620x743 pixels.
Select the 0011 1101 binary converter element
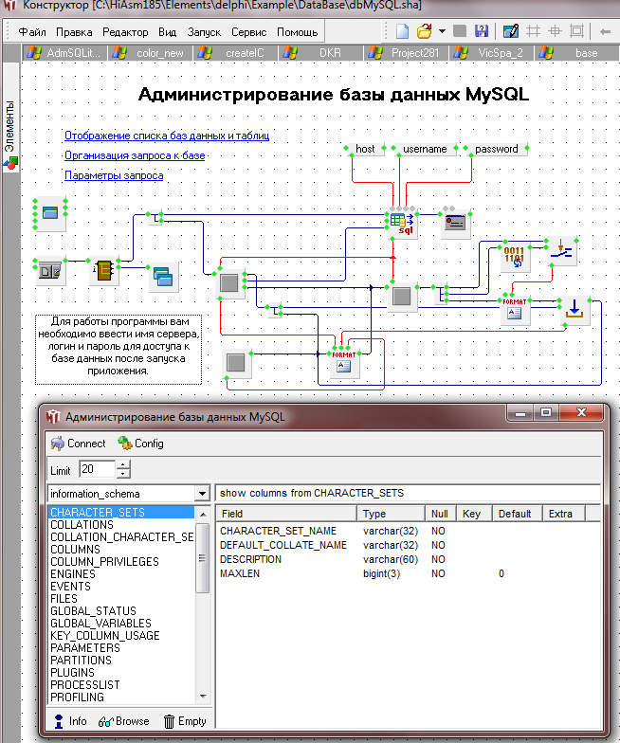pos(514,257)
